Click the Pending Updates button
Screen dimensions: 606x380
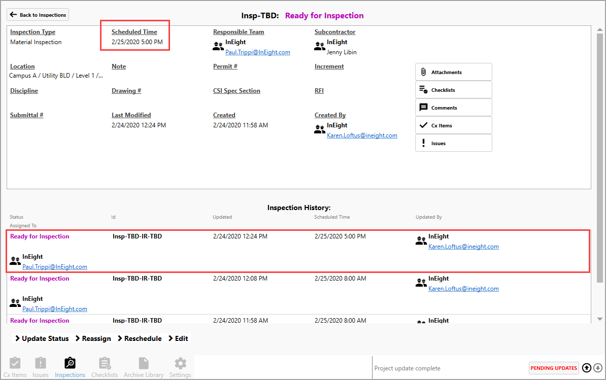click(554, 368)
